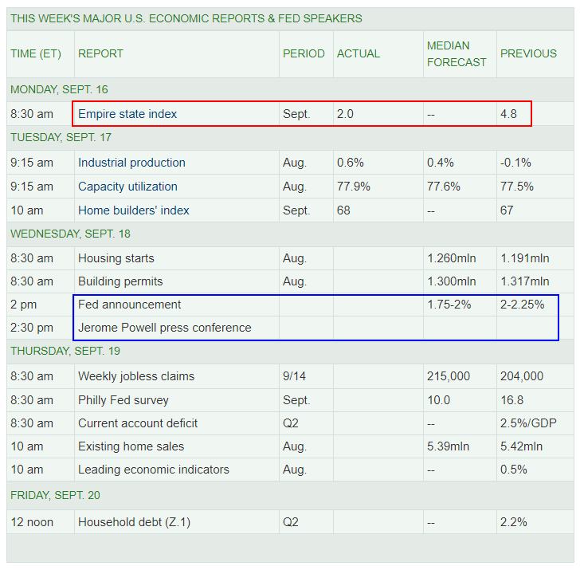Select the Housing starts report row text
This screenshot has width=580, height=570.
point(116,258)
